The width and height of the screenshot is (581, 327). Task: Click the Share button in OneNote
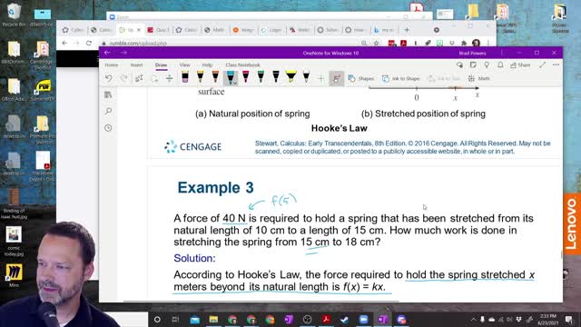click(520, 64)
